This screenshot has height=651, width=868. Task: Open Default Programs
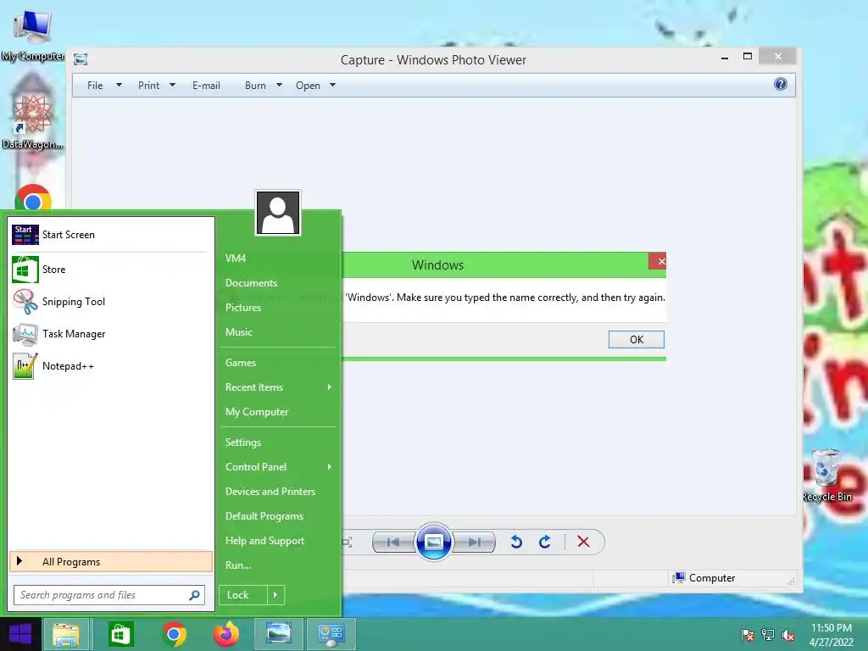tap(264, 516)
